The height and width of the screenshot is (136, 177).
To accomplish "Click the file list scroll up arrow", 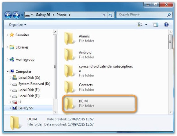I will 171,32.
